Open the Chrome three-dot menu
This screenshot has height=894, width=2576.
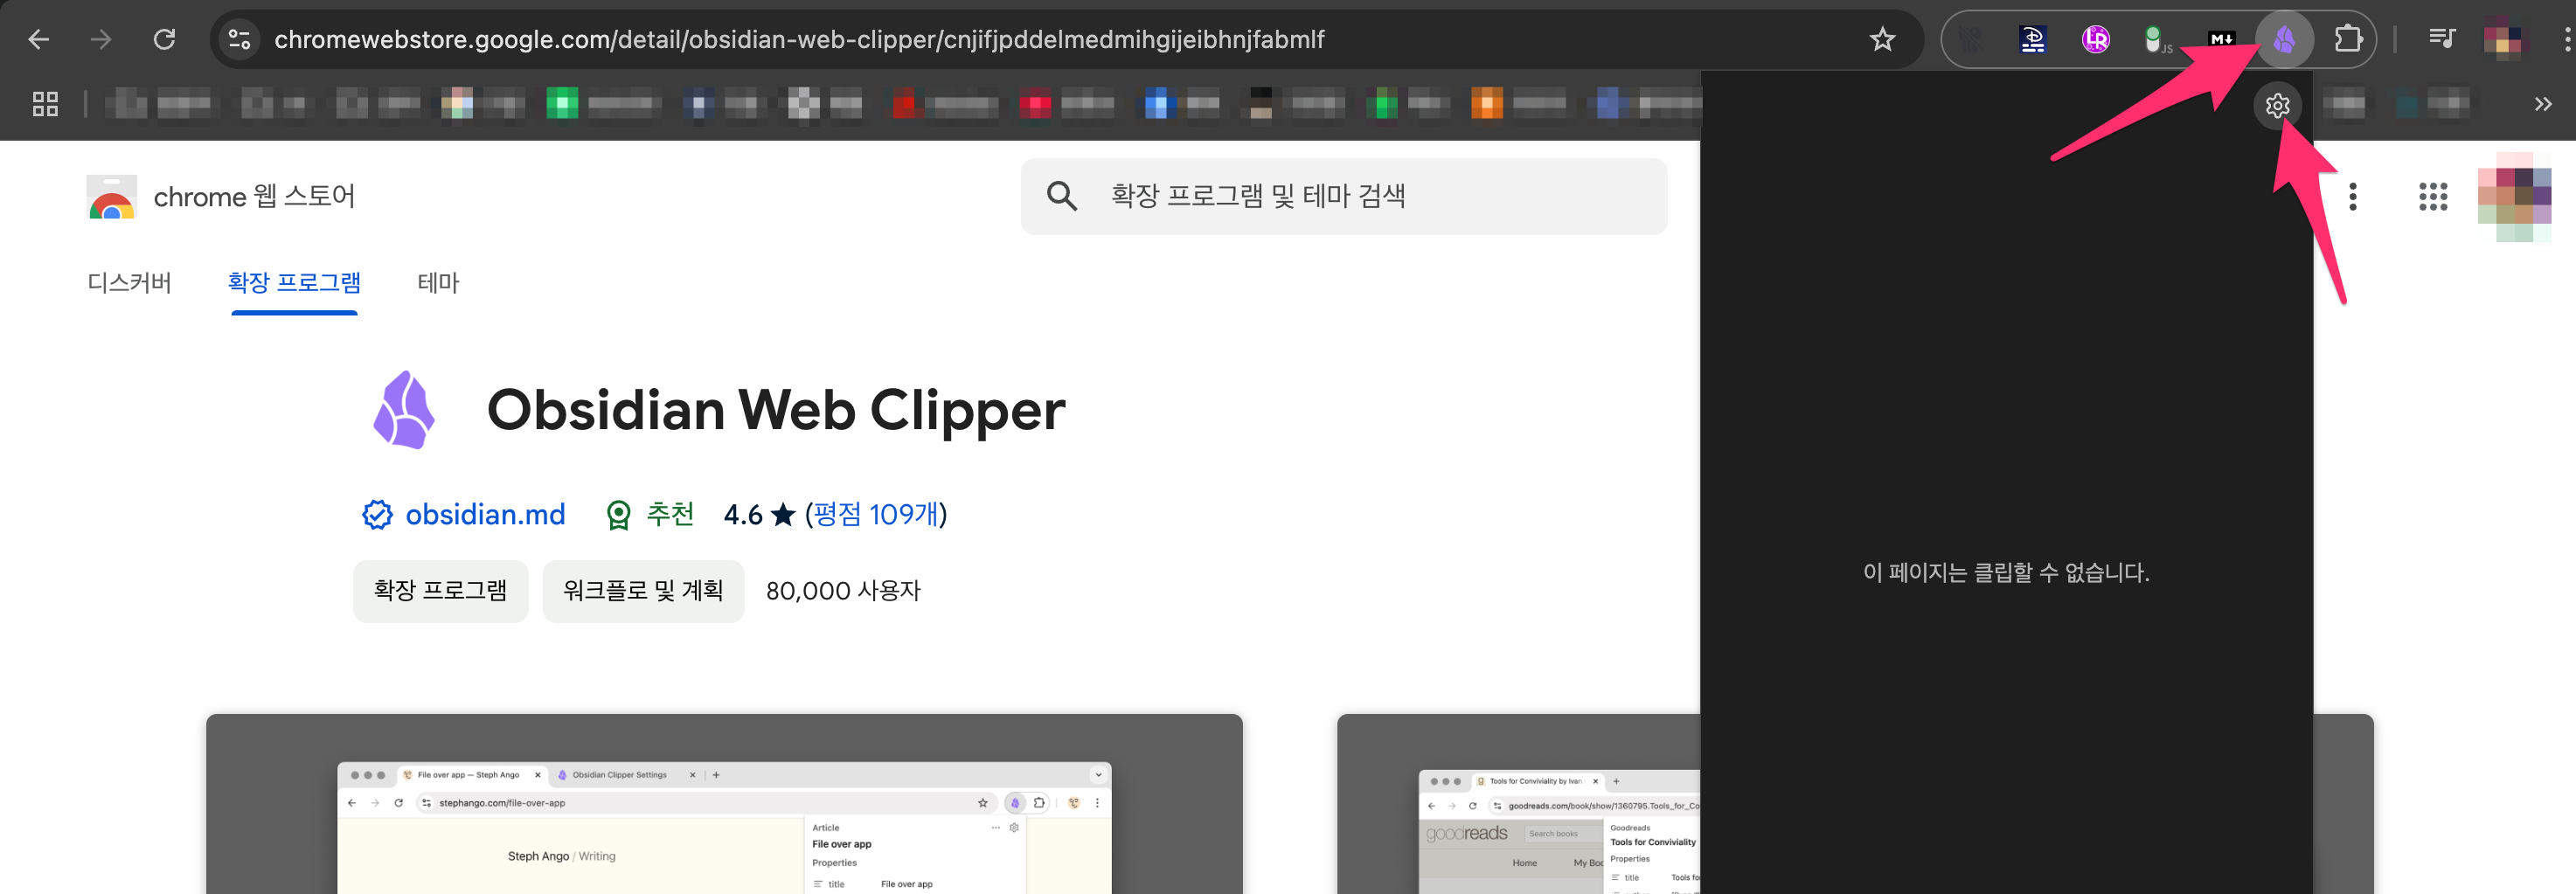click(2566, 39)
